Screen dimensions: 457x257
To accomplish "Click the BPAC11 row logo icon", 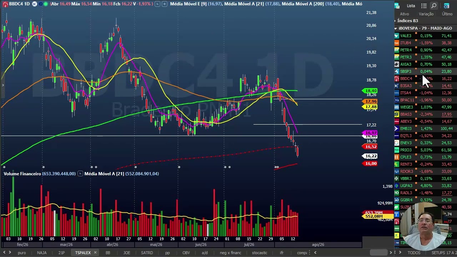I will [x=397, y=100].
